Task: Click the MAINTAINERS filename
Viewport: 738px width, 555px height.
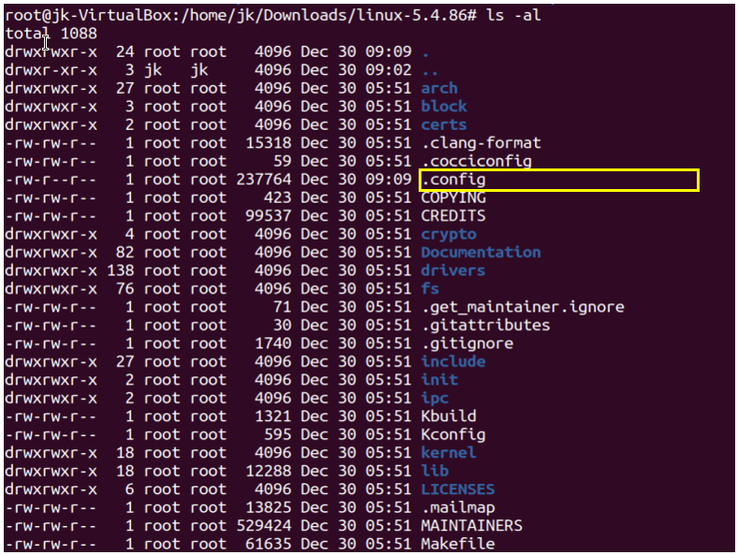Action: (x=472, y=526)
